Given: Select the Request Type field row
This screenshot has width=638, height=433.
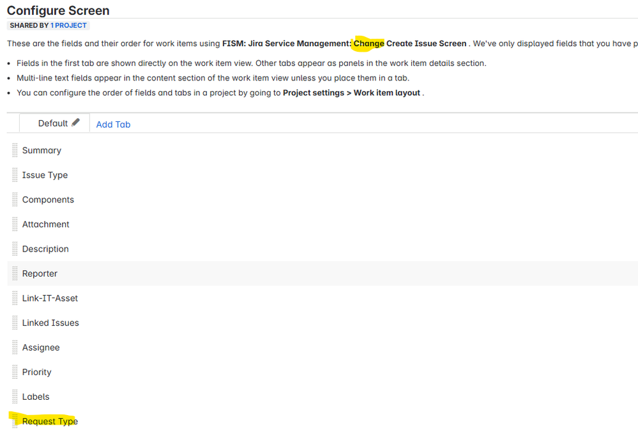Looking at the screenshot, I should pos(323,422).
